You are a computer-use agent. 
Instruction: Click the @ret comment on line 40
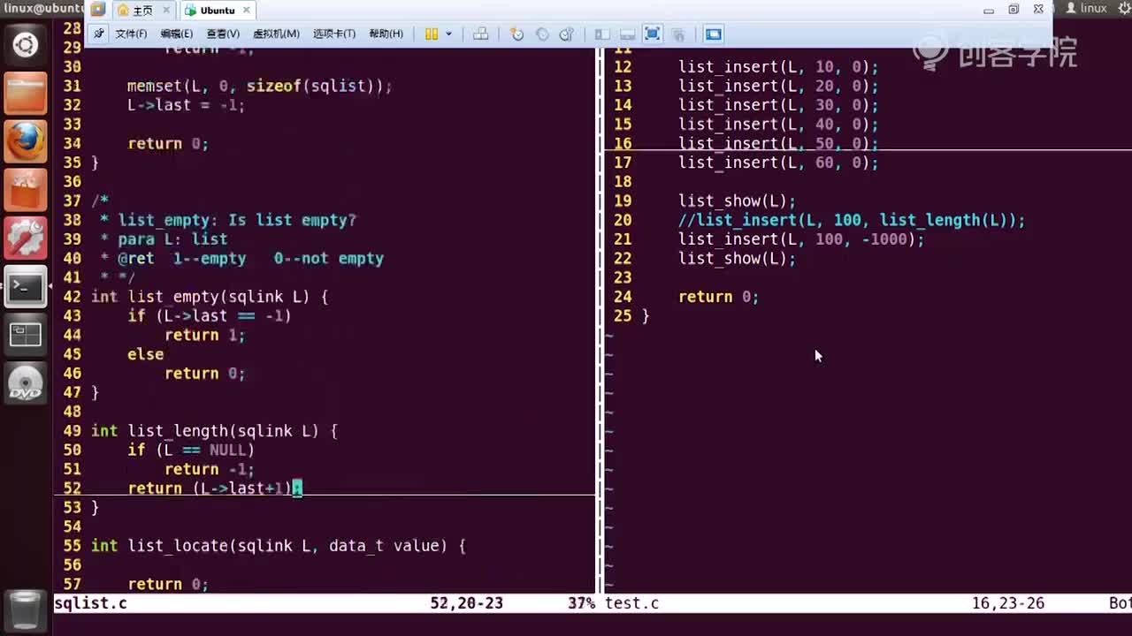(242, 259)
